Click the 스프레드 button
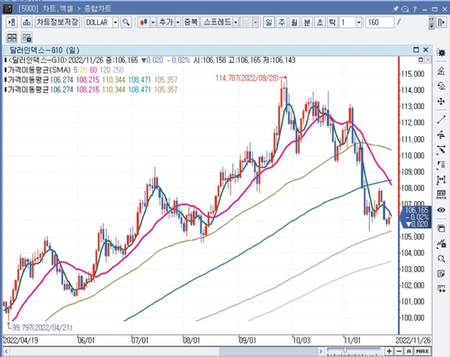 pyautogui.click(x=217, y=23)
